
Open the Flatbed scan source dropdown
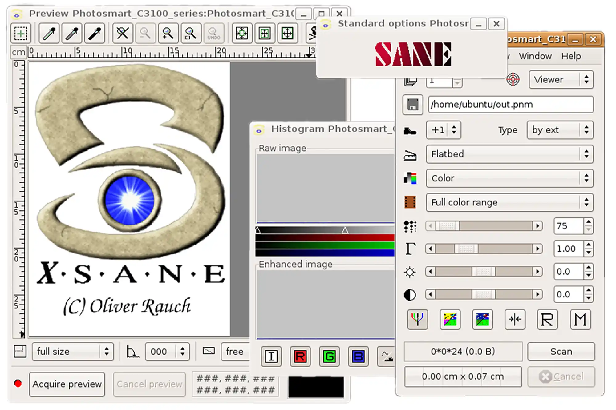(x=509, y=154)
